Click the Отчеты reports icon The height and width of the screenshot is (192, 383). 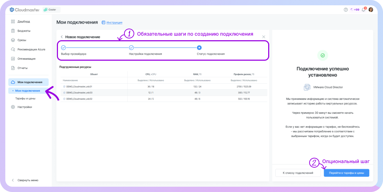tap(13, 68)
